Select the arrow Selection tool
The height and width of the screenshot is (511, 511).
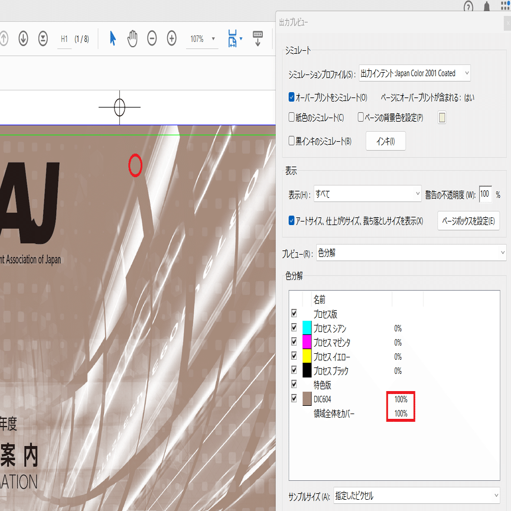113,38
